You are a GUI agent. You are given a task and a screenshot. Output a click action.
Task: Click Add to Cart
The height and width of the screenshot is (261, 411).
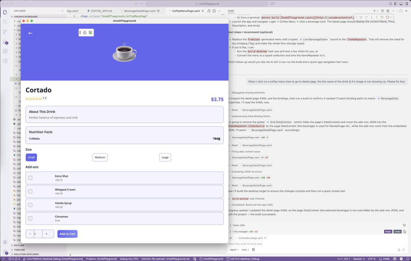(67, 234)
